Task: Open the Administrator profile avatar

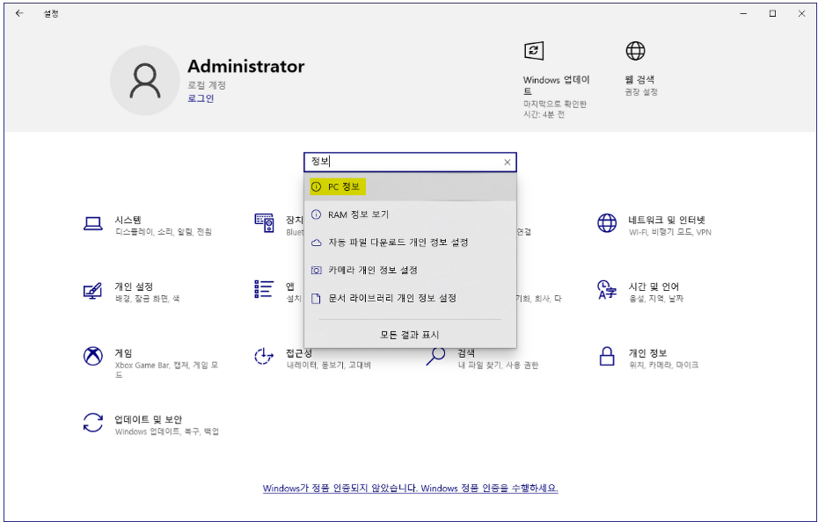Action: click(x=145, y=80)
